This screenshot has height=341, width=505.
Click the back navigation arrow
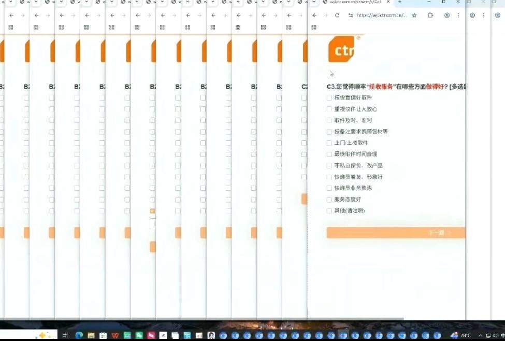[314, 15]
